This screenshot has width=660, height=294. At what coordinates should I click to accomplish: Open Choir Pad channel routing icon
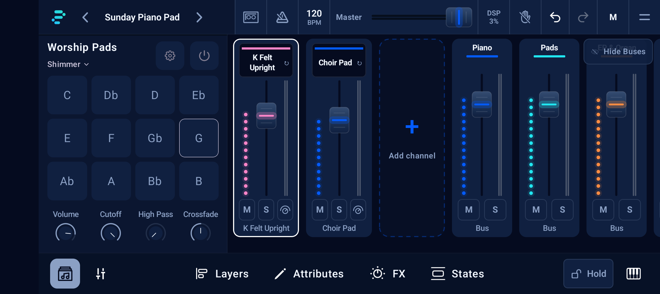coord(358,210)
